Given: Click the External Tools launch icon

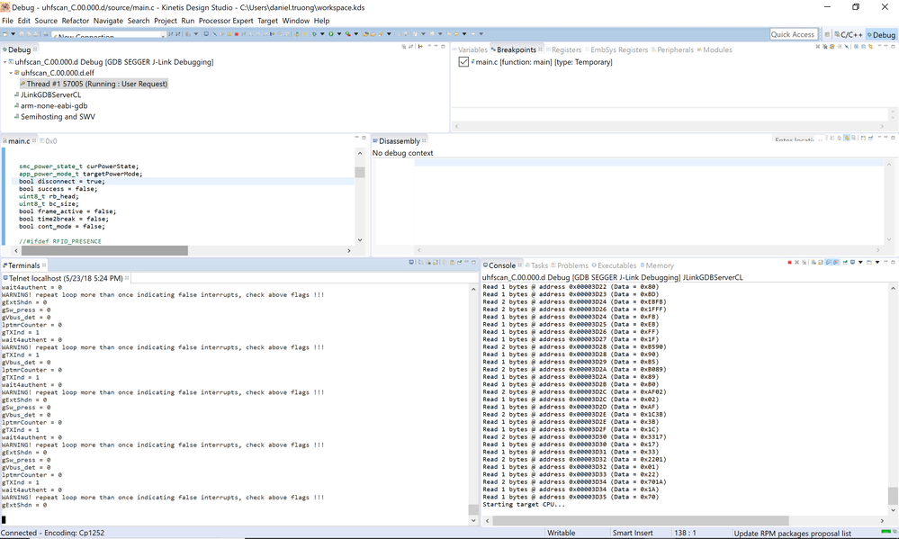Looking at the screenshot, I should (347, 34).
